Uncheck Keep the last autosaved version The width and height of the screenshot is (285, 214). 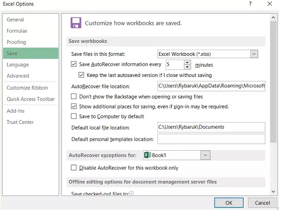coord(81,75)
